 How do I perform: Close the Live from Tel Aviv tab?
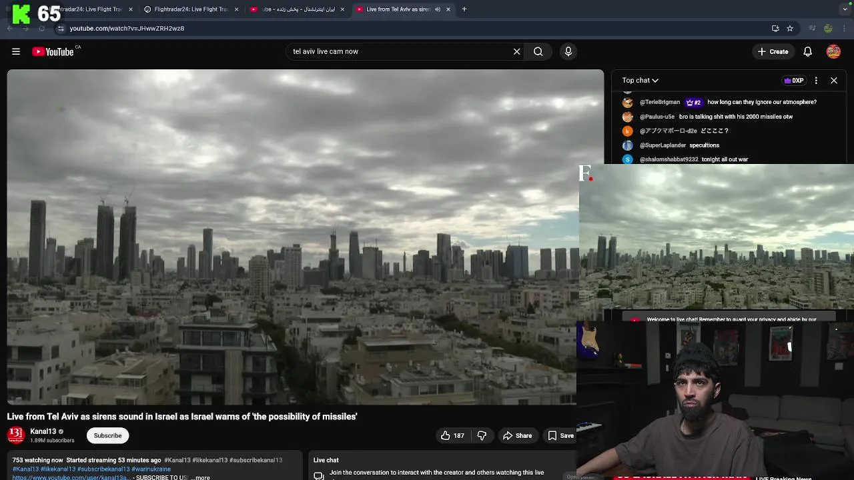click(448, 9)
